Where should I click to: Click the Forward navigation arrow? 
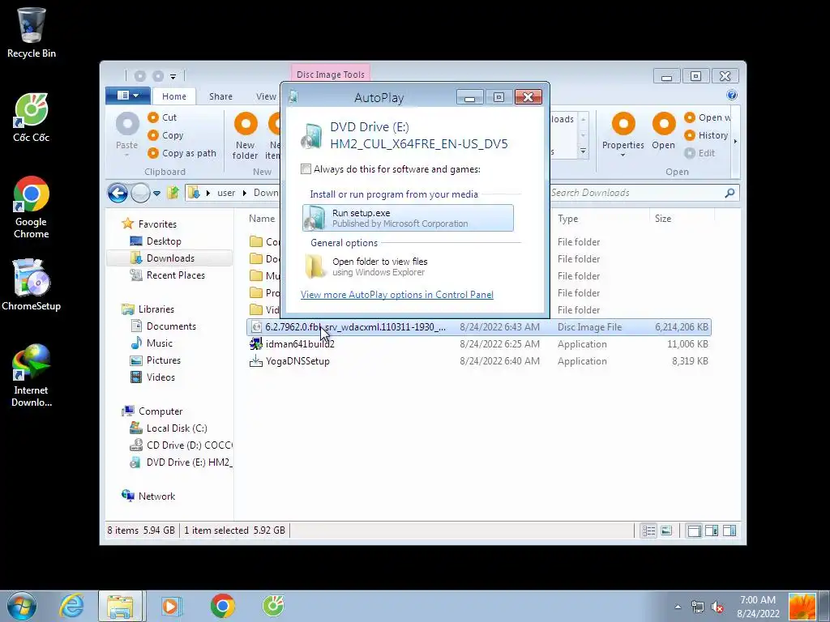[x=140, y=193]
